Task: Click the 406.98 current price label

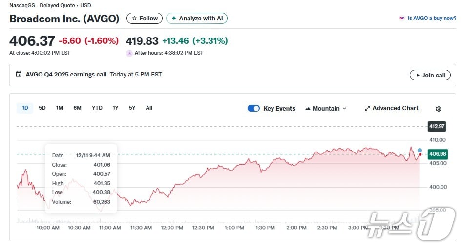Action: [x=437, y=154]
